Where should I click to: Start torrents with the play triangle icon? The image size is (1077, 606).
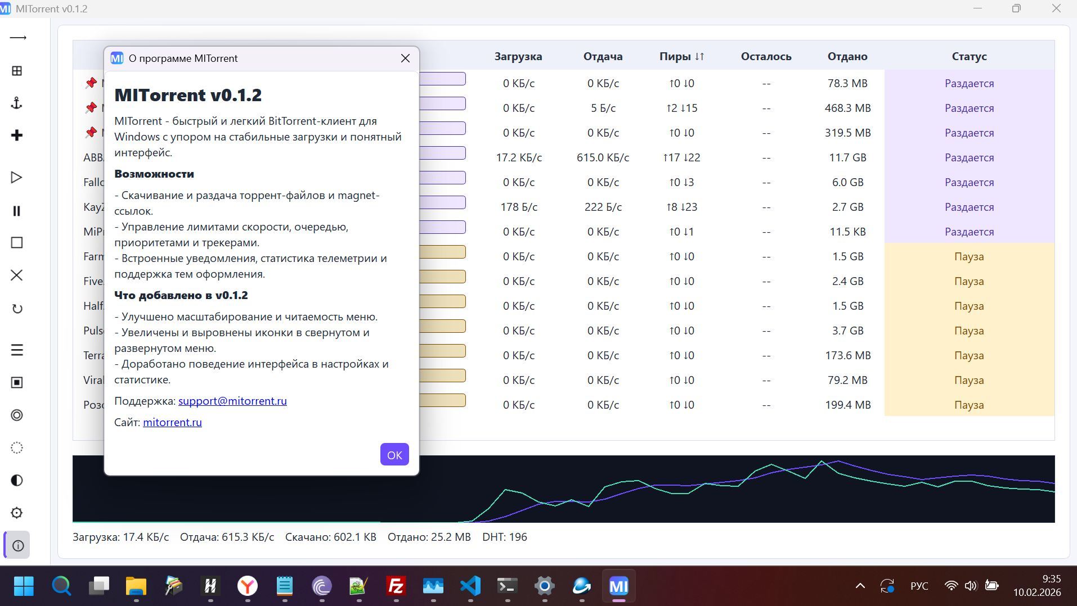[x=17, y=178]
